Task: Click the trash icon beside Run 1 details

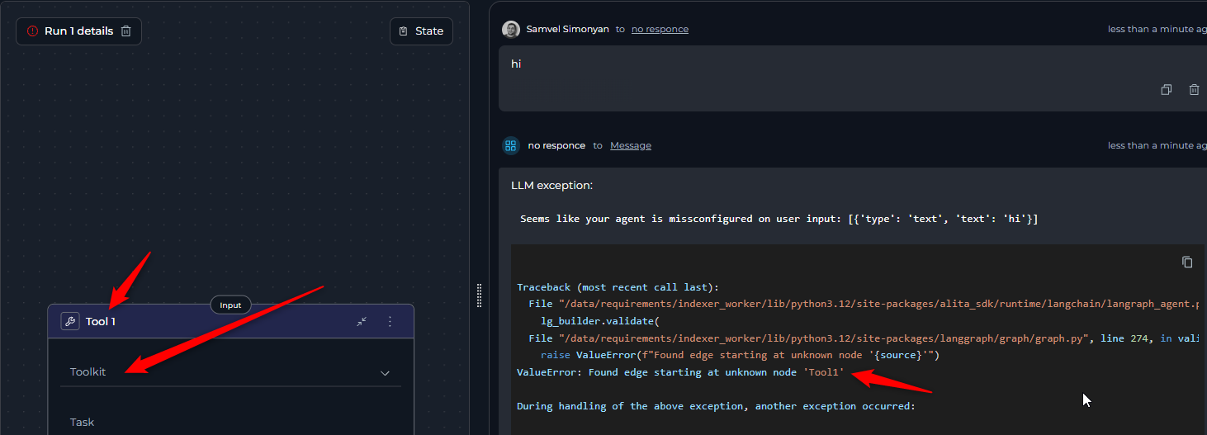Action: (x=126, y=31)
